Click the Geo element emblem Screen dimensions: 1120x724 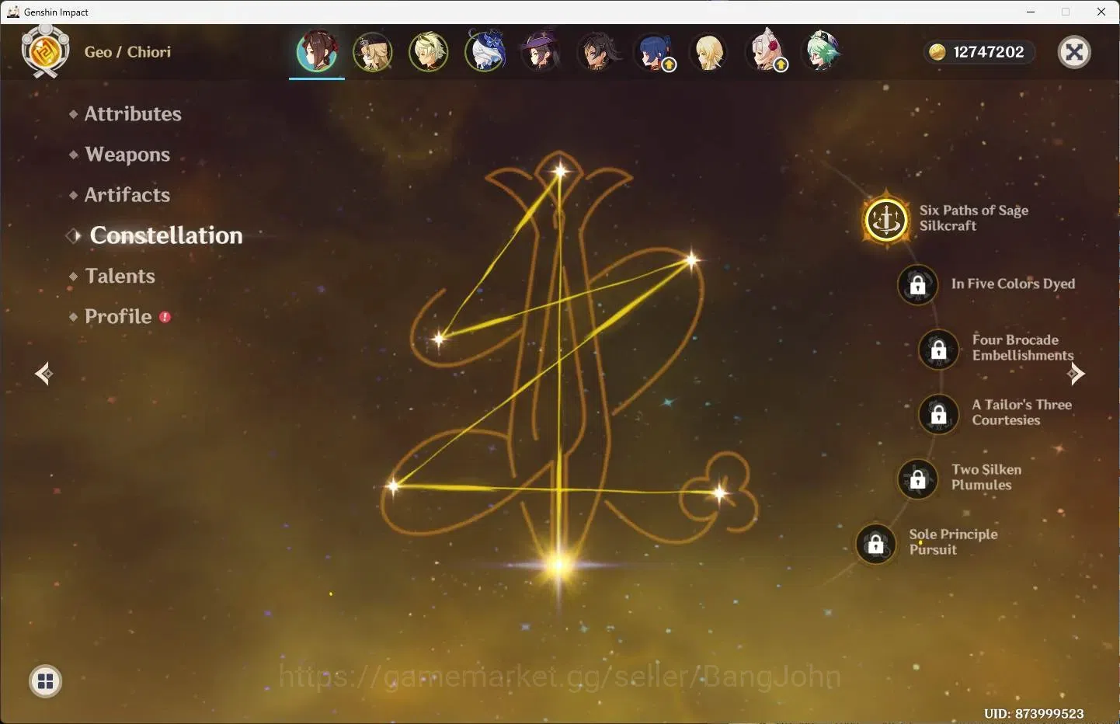45,51
